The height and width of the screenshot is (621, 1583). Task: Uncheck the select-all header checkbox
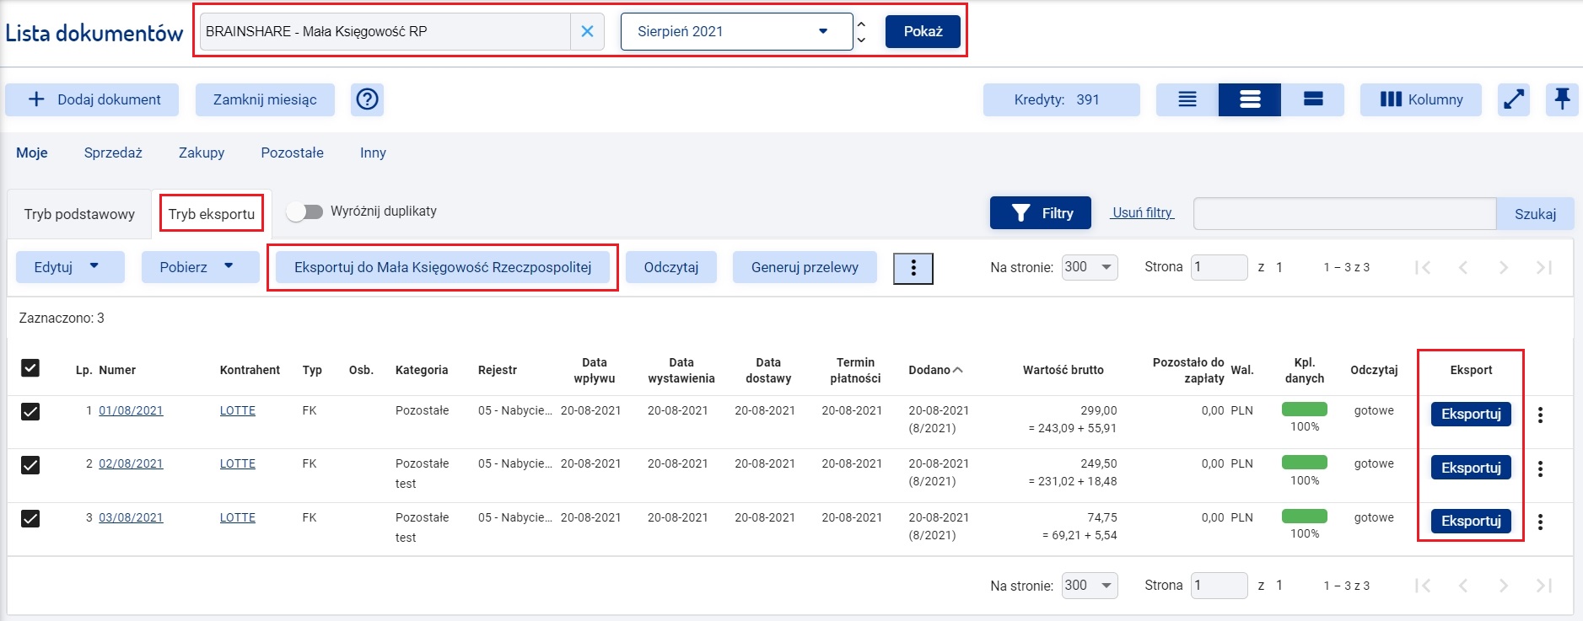30,368
